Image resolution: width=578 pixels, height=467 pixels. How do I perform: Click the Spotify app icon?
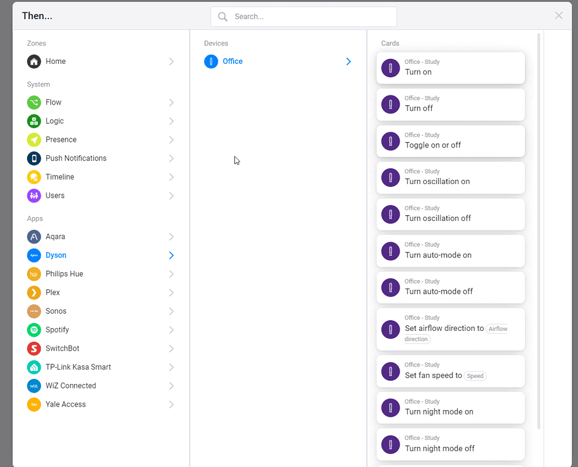34,330
